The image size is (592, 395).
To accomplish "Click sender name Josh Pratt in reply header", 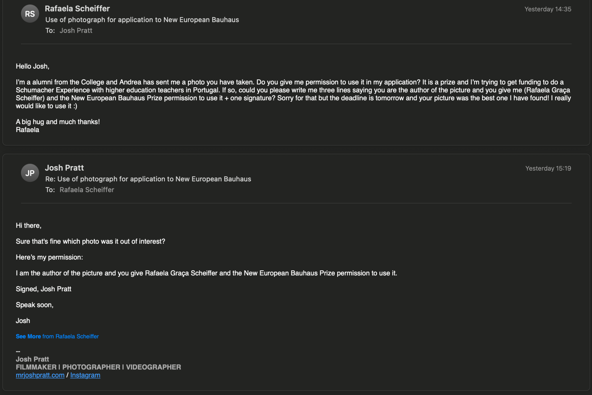I will pos(64,168).
